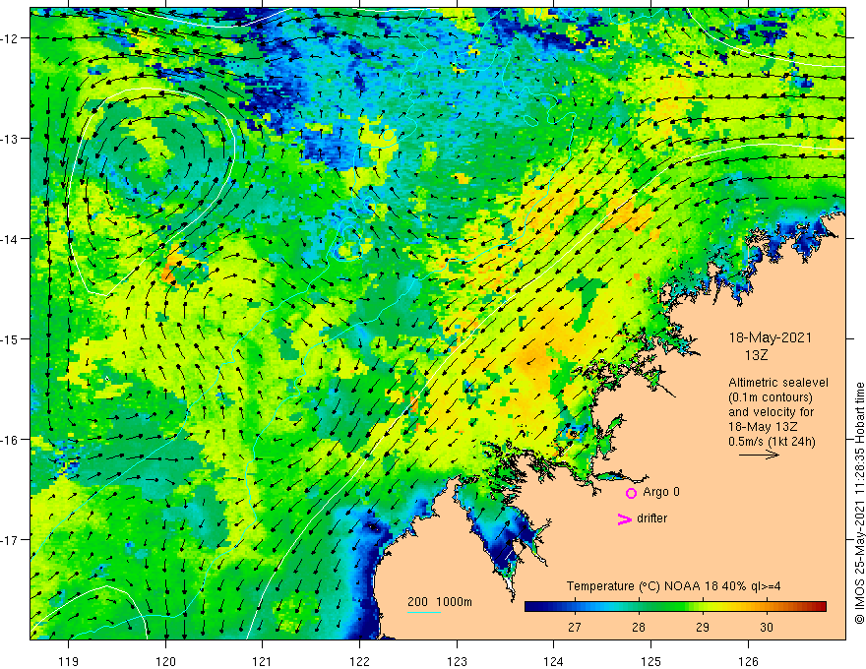Click the 123 longitude axis label
The image size is (866, 669).
point(457,661)
